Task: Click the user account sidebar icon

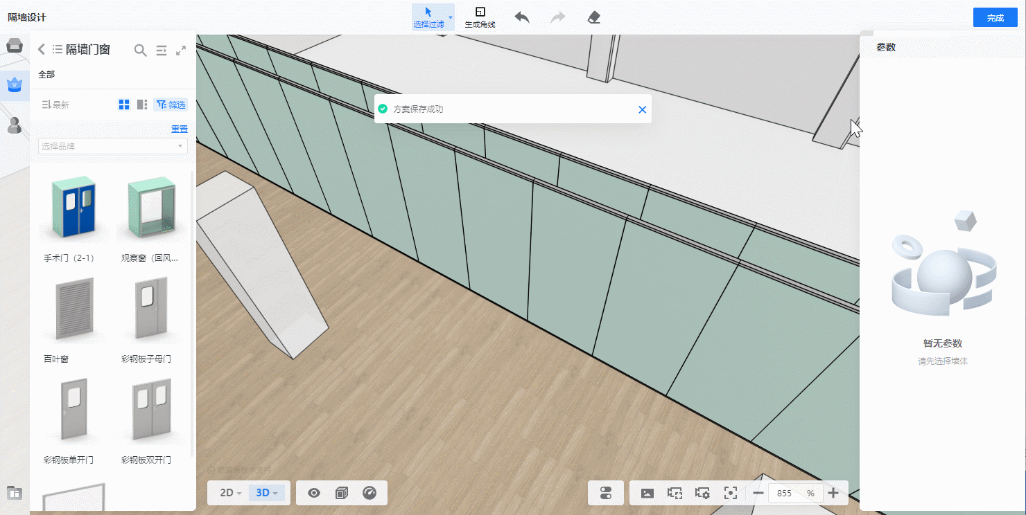Action: pos(14,125)
